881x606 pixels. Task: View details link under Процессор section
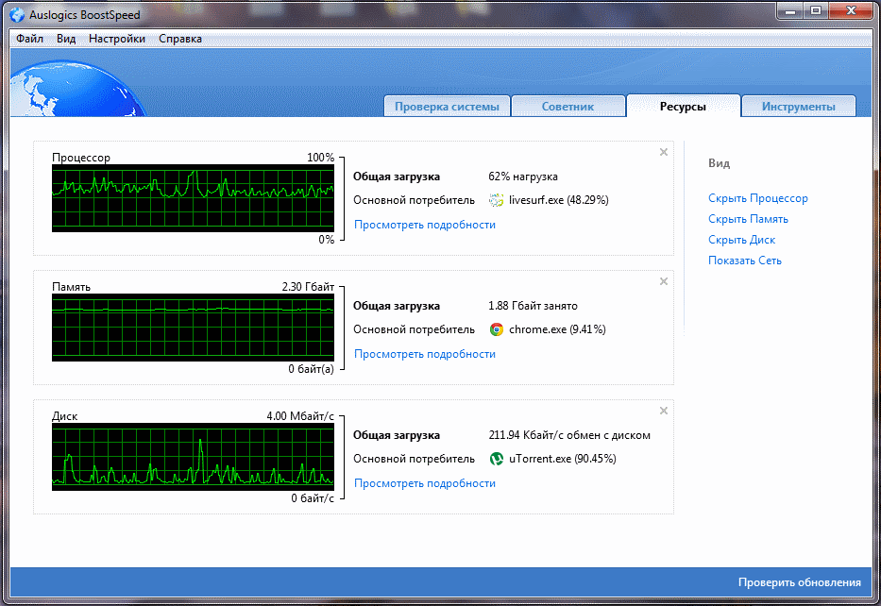pos(425,225)
